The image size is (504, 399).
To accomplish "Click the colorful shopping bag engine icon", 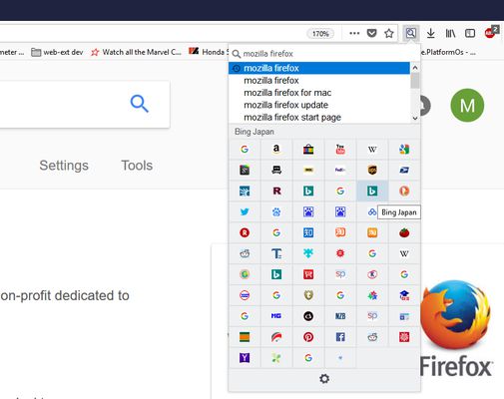I will [308, 150].
